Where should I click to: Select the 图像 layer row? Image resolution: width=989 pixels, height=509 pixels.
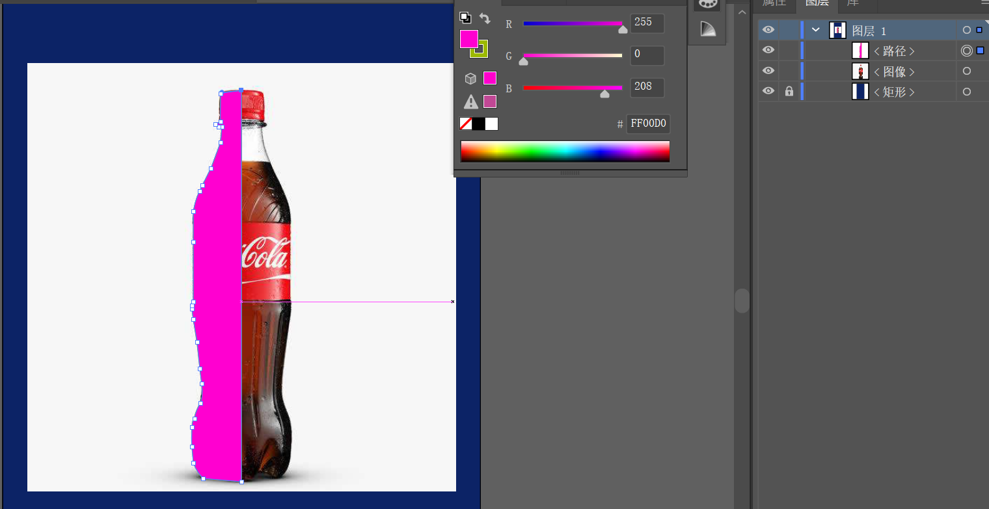pyautogui.click(x=873, y=71)
